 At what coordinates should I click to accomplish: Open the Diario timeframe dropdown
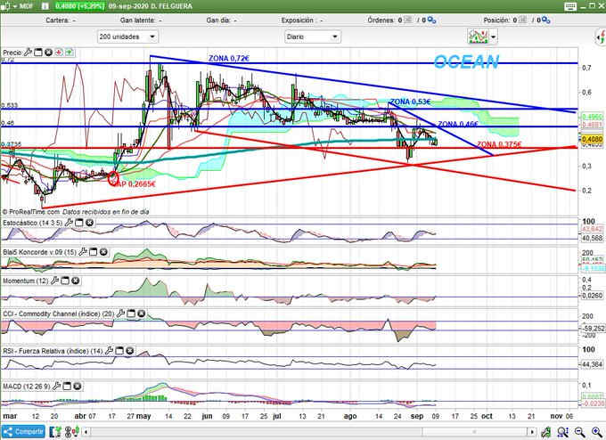click(312, 37)
